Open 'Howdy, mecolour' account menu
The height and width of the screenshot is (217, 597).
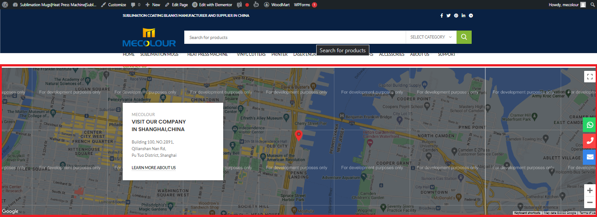(567, 4)
